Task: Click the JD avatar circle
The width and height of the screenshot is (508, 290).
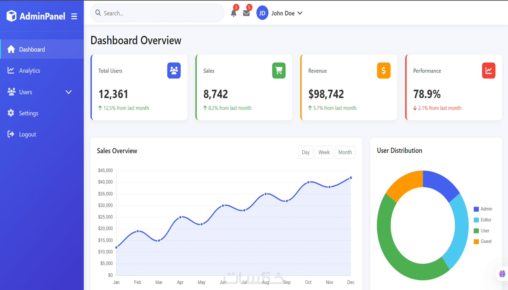Action: click(x=262, y=13)
